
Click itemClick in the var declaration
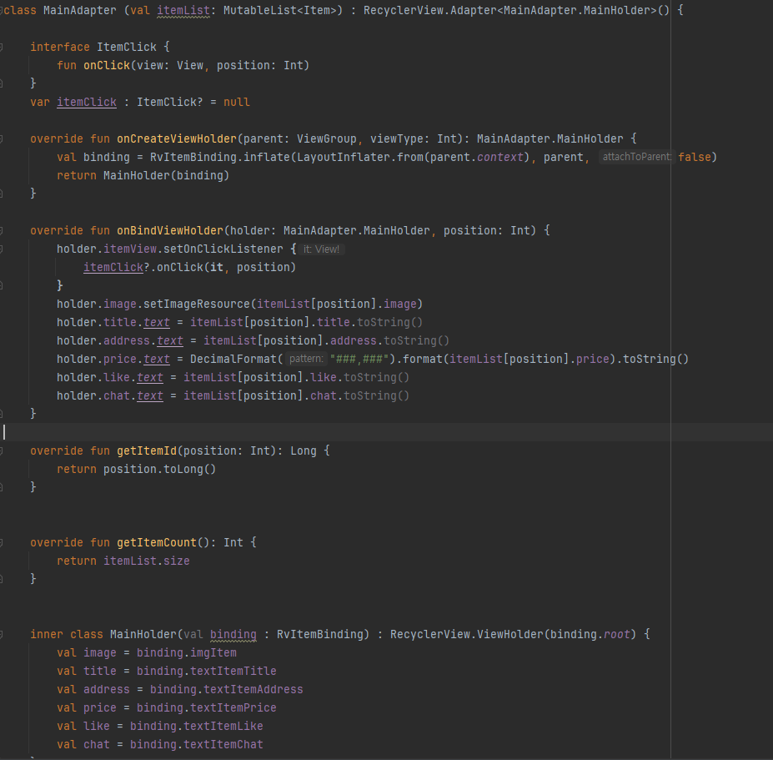pos(87,102)
